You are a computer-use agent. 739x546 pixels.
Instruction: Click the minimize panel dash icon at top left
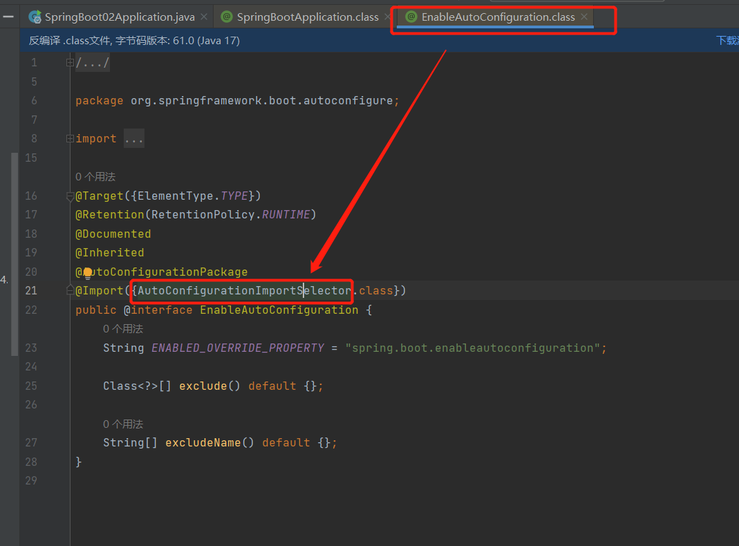coord(8,16)
